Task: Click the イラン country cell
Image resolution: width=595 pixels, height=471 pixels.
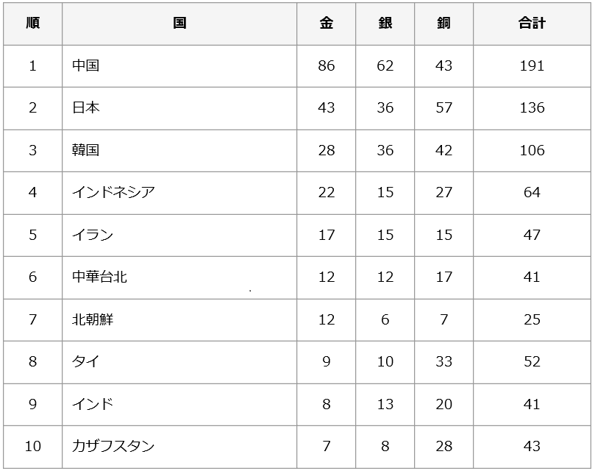Action: [179, 235]
